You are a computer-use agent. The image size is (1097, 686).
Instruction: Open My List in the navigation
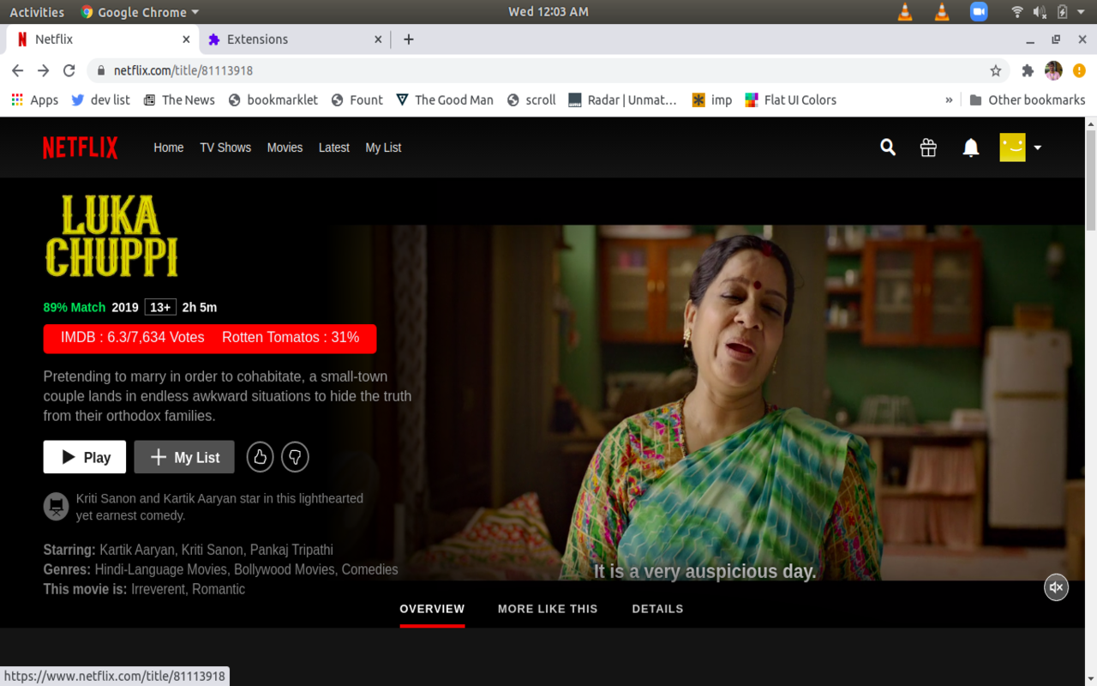(x=383, y=147)
